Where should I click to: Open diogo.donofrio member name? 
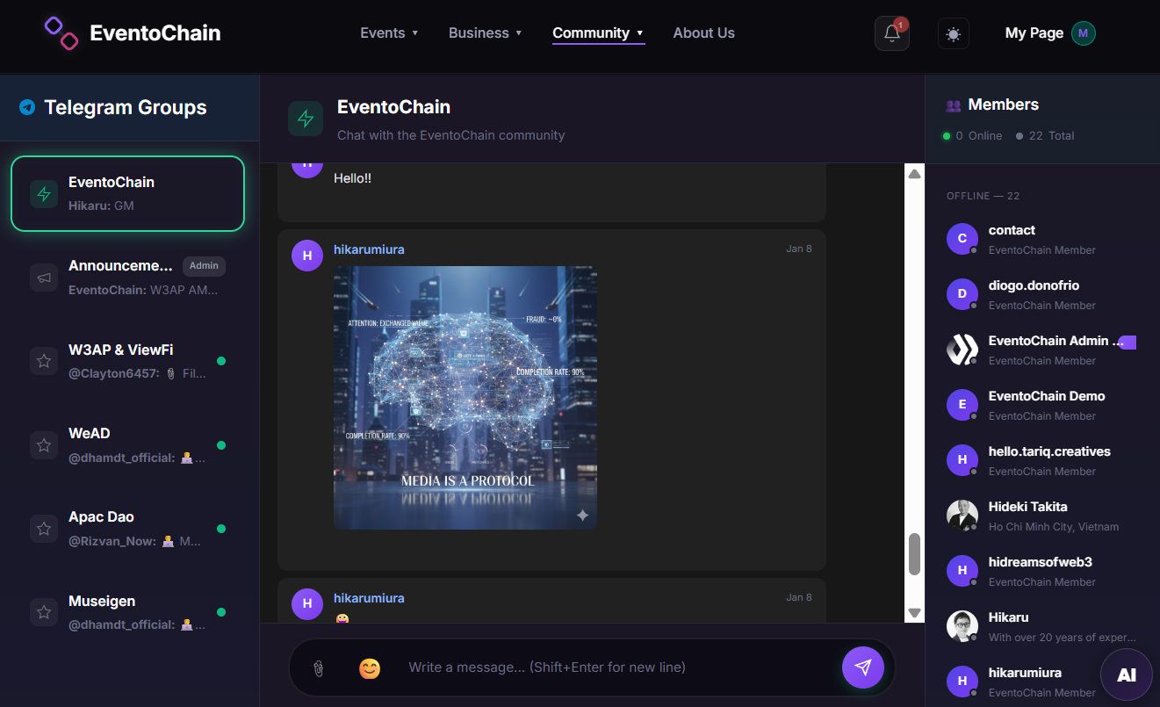click(x=1034, y=285)
